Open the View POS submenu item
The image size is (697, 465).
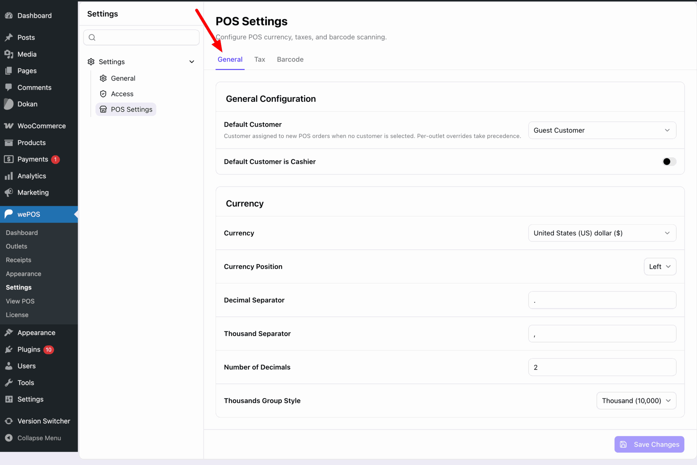point(20,301)
